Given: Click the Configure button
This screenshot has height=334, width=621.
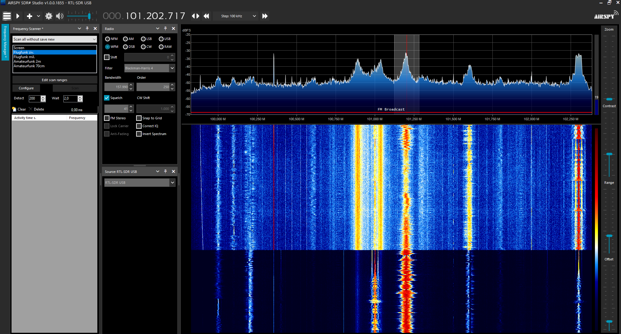Looking at the screenshot, I should [x=26, y=88].
